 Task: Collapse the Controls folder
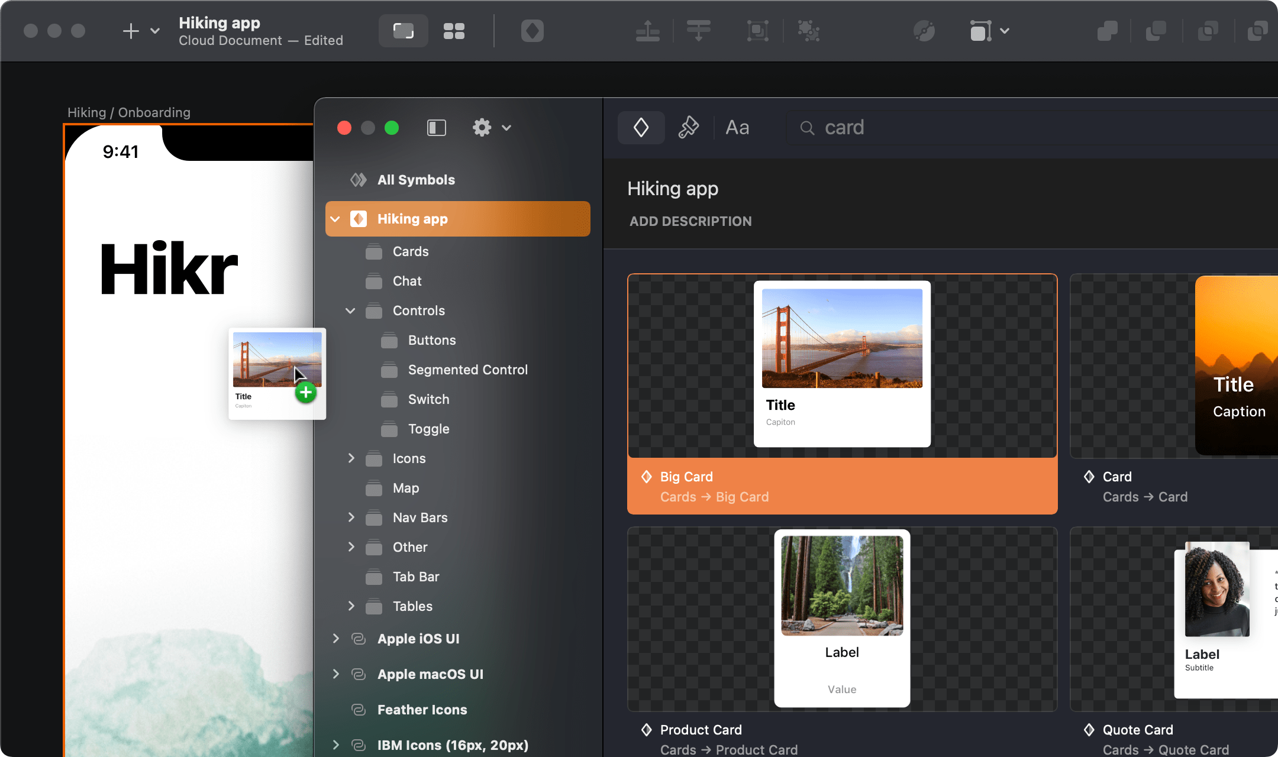click(x=350, y=310)
